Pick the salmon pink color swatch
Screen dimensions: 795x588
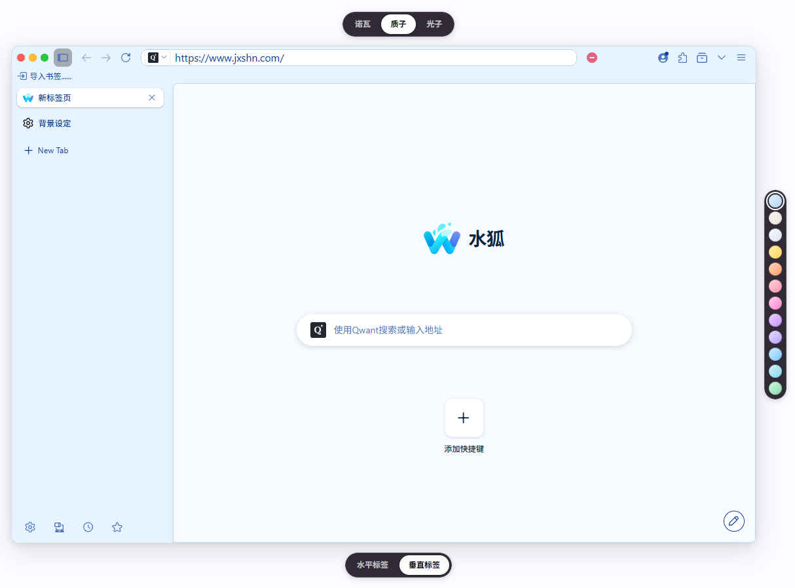[x=775, y=286]
